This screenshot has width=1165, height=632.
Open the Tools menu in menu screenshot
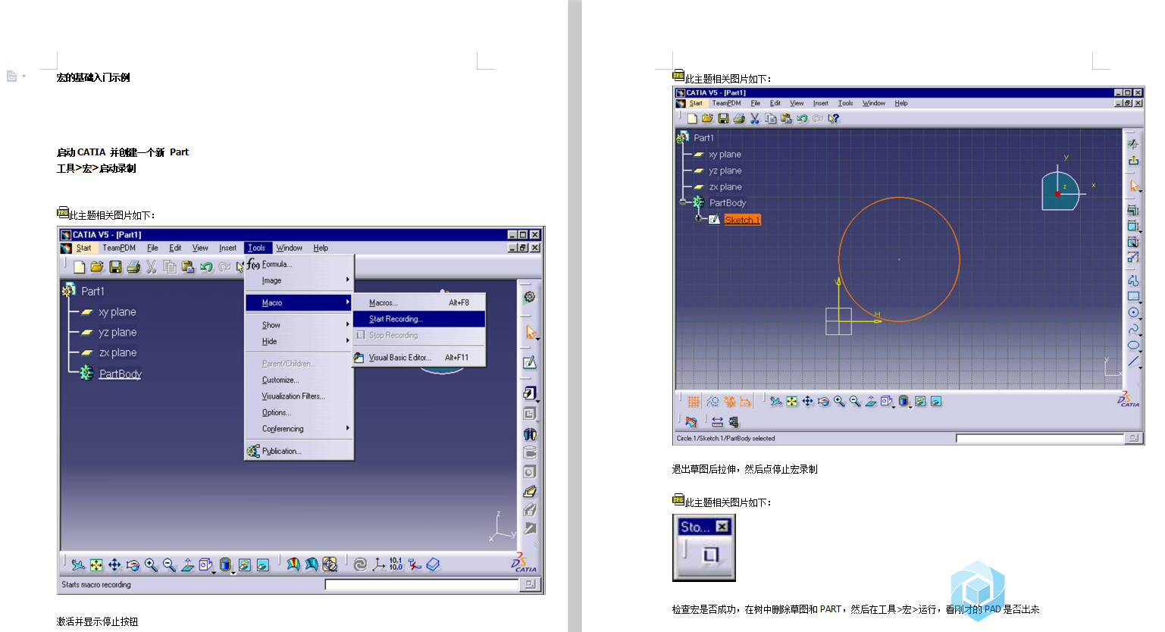[x=257, y=248]
